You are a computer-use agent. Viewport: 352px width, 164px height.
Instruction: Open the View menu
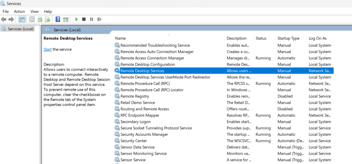click(34, 12)
